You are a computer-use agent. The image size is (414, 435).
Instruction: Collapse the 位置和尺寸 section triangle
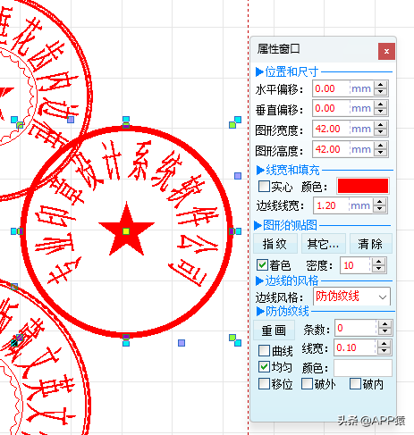pos(259,71)
